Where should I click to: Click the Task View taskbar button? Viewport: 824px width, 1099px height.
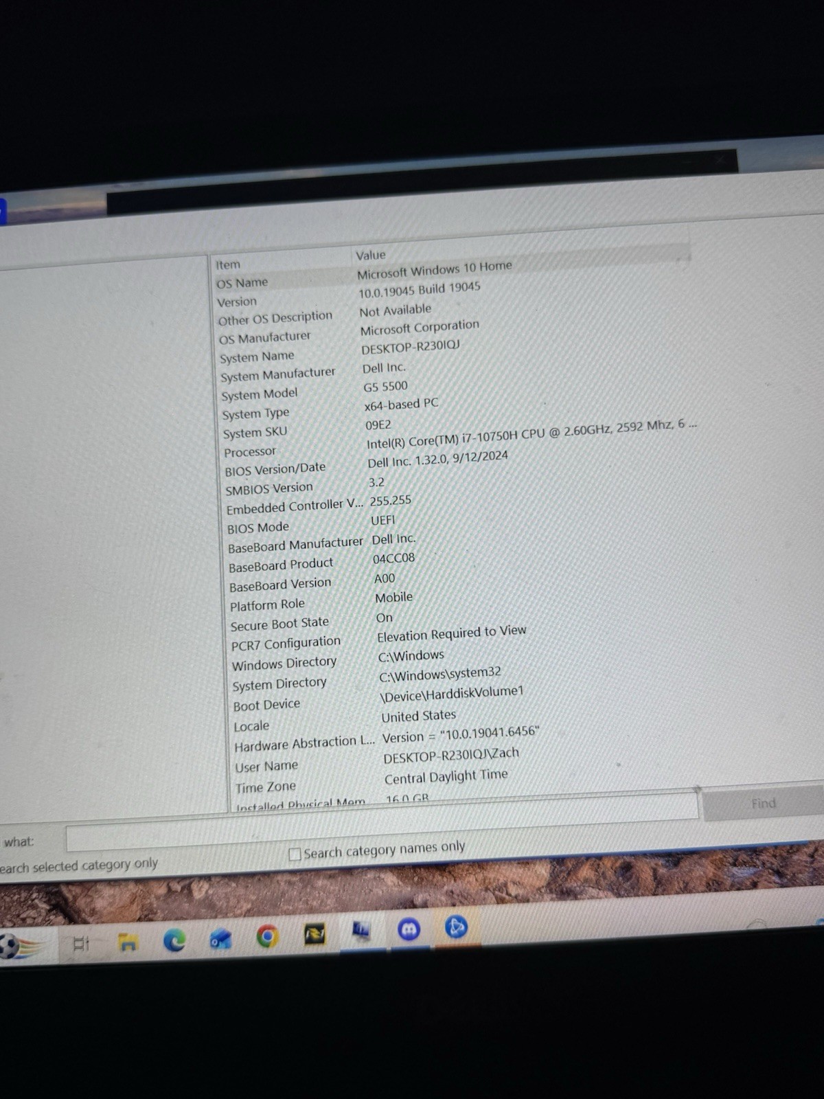81,944
